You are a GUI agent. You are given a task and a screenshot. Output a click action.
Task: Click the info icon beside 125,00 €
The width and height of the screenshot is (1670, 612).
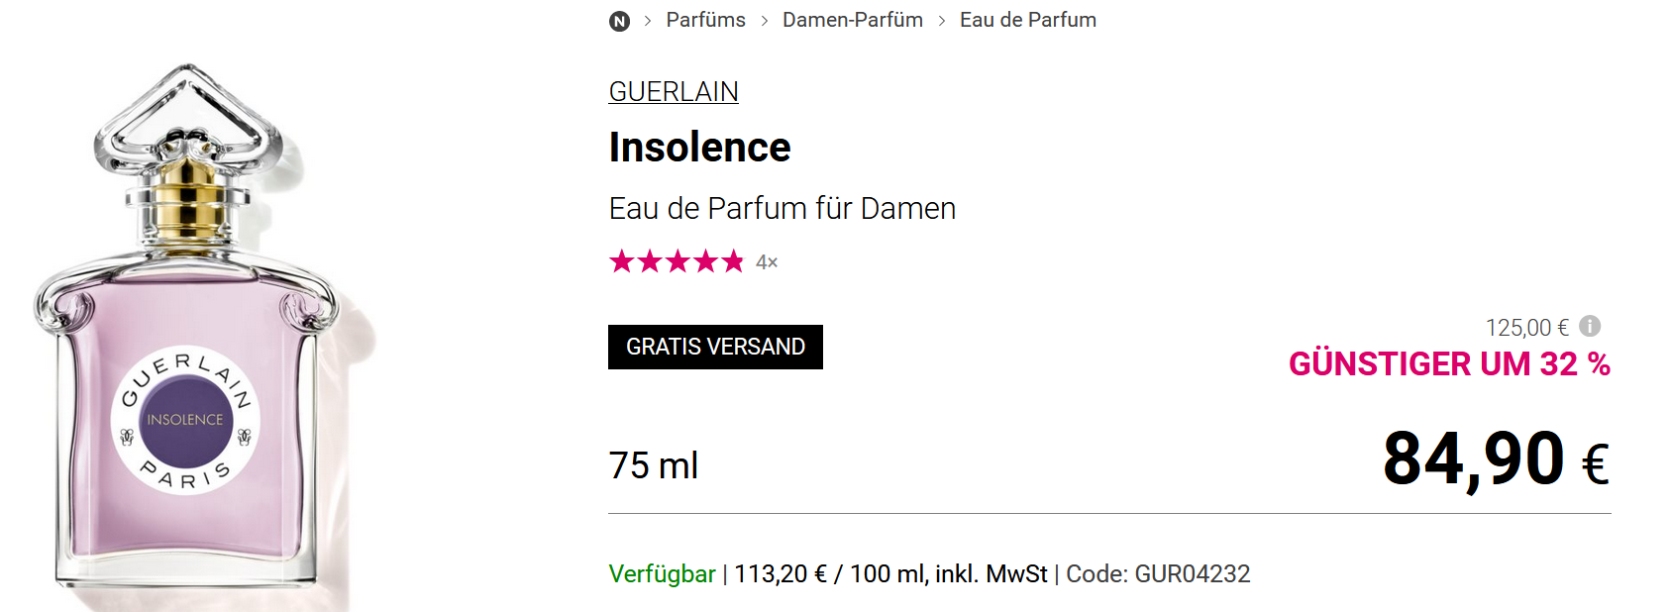[x=1590, y=326]
